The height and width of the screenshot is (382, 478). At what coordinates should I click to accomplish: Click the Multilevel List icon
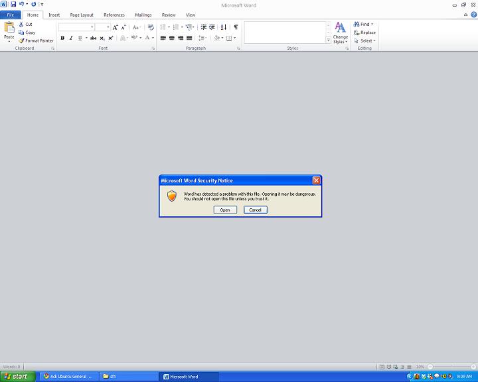click(x=189, y=27)
